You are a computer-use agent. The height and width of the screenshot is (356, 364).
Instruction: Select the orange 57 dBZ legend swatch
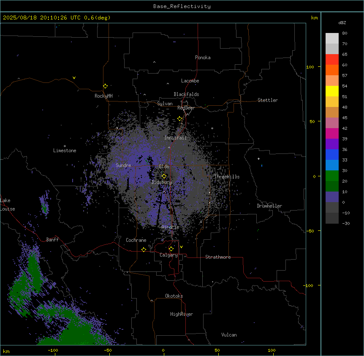click(x=332, y=70)
